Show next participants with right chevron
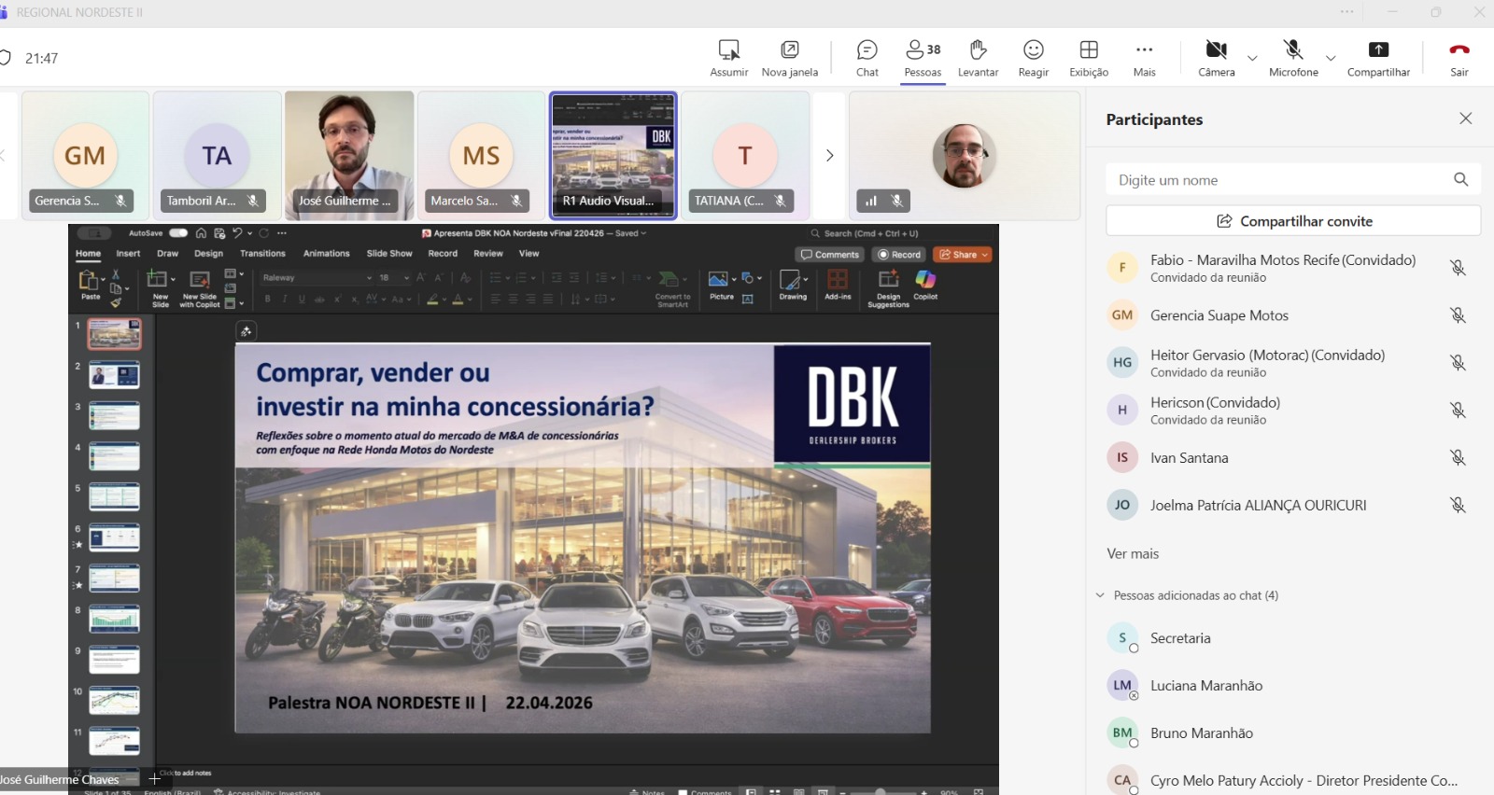Viewport: 1494px width, 795px height. click(x=829, y=156)
